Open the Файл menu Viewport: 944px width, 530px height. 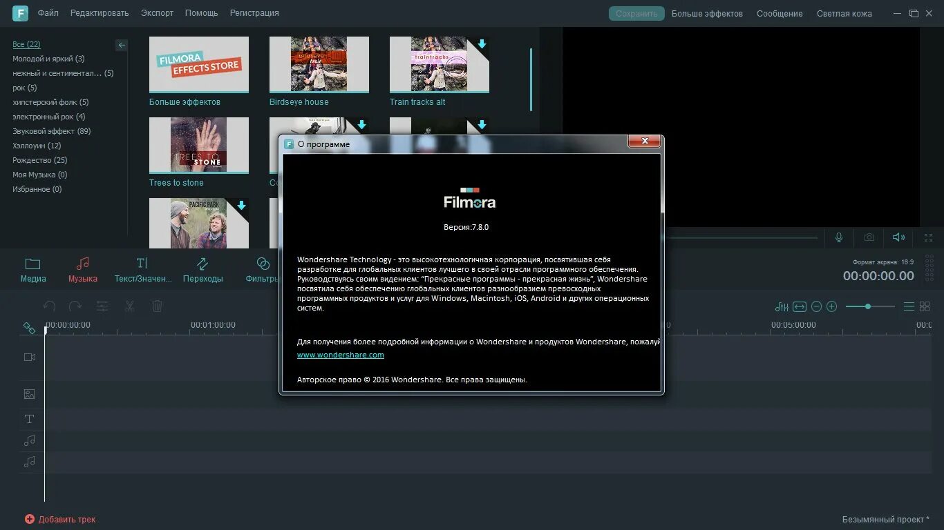click(x=48, y=13)
